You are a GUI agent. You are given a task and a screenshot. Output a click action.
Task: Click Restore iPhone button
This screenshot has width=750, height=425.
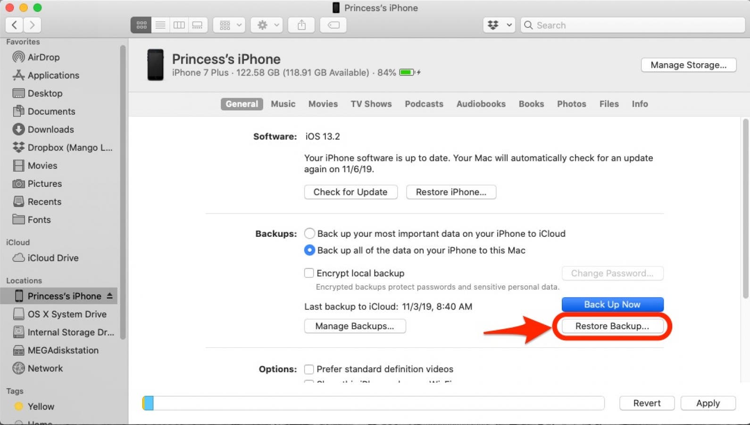tap(451, 192)
